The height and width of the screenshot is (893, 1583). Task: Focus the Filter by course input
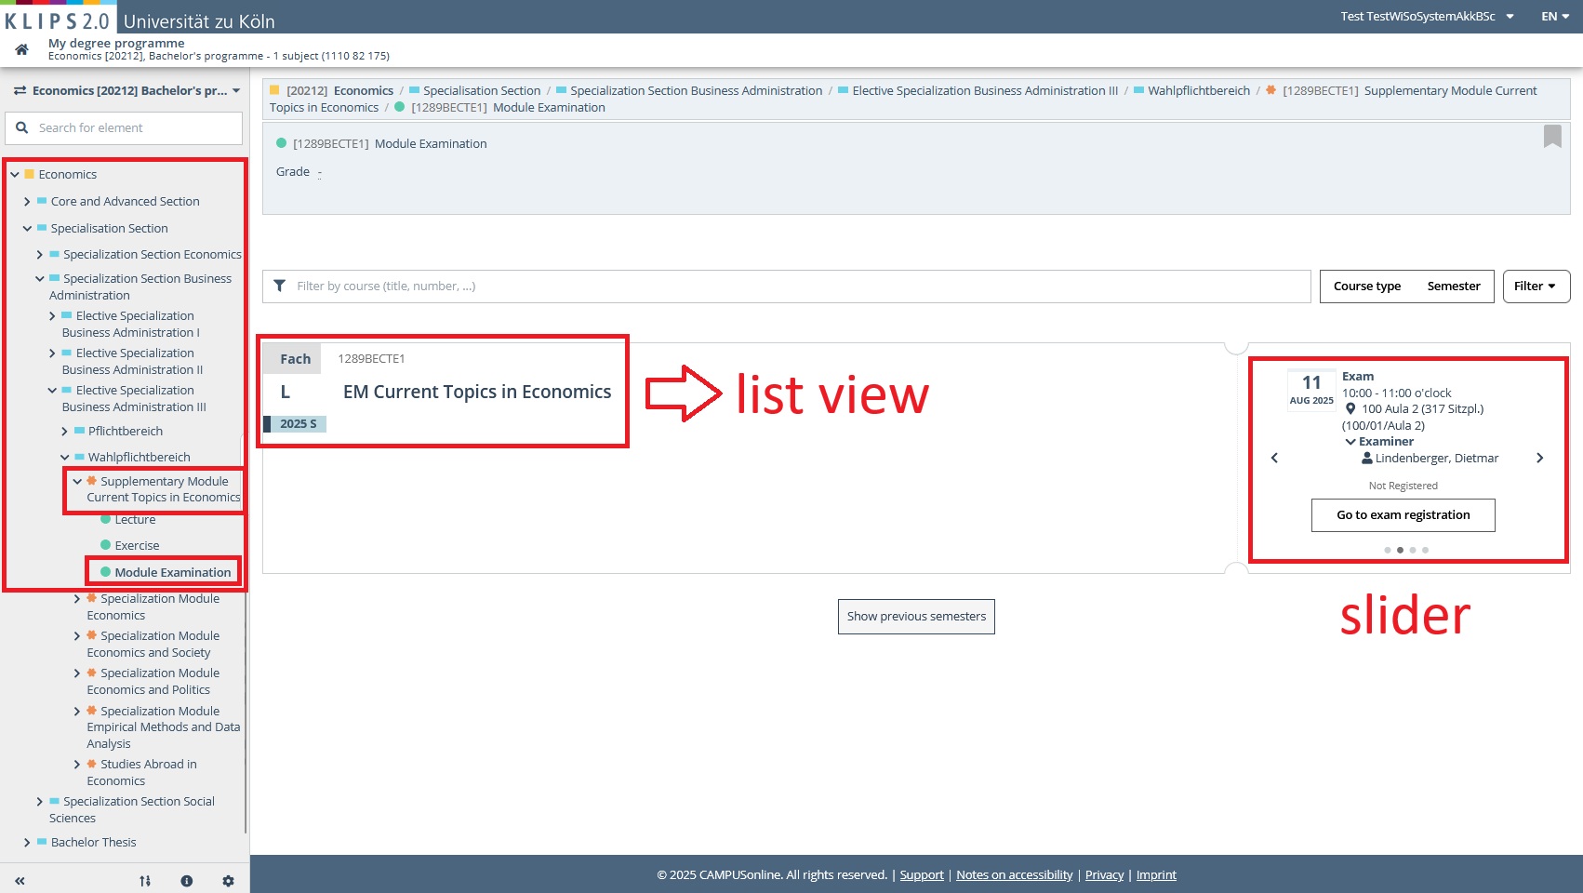click(x=787, y=287)
